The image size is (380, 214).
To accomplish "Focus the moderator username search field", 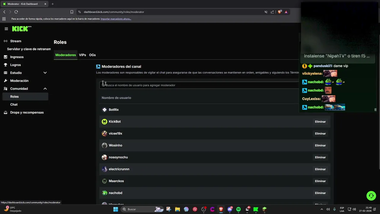I will pos(199,85).
